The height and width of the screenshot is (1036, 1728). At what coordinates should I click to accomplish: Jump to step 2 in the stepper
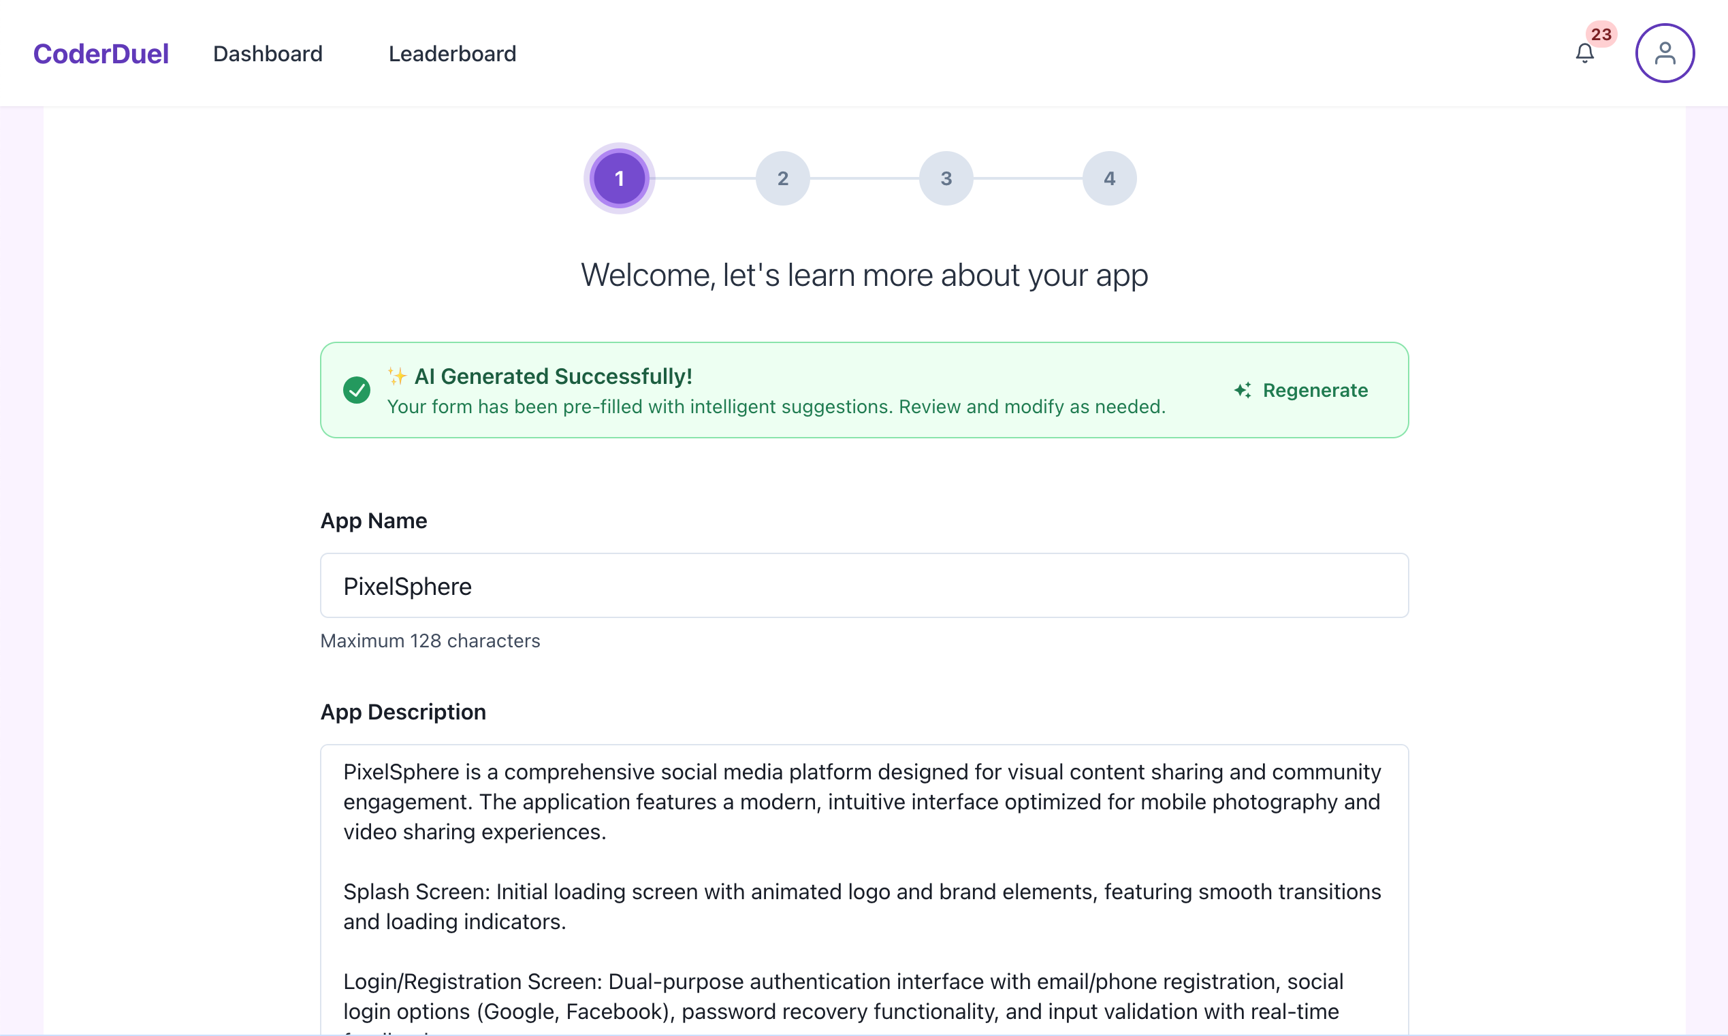click(783, 179)
